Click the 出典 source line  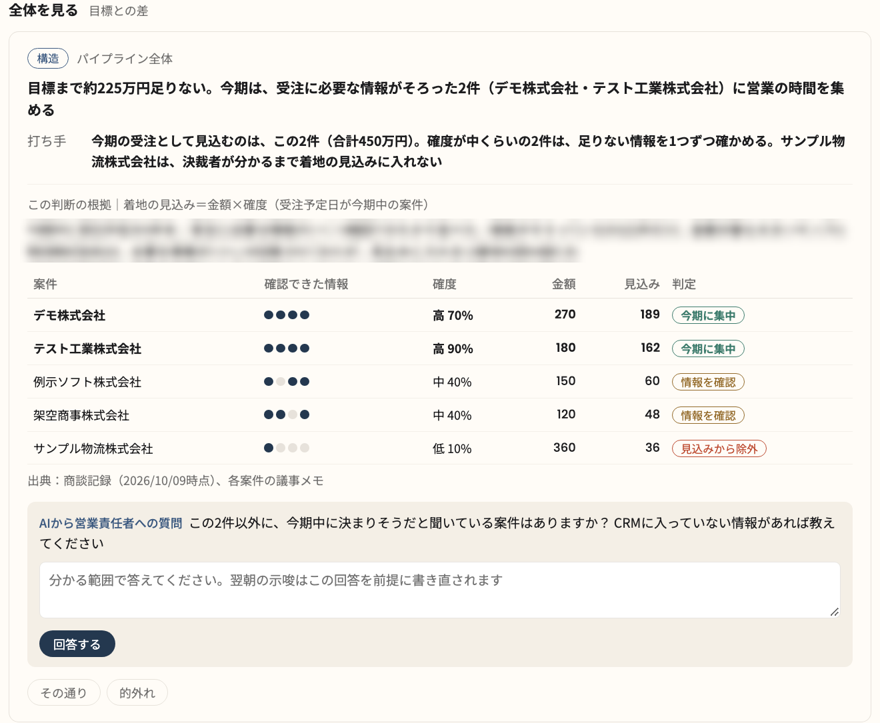(176, 480)
